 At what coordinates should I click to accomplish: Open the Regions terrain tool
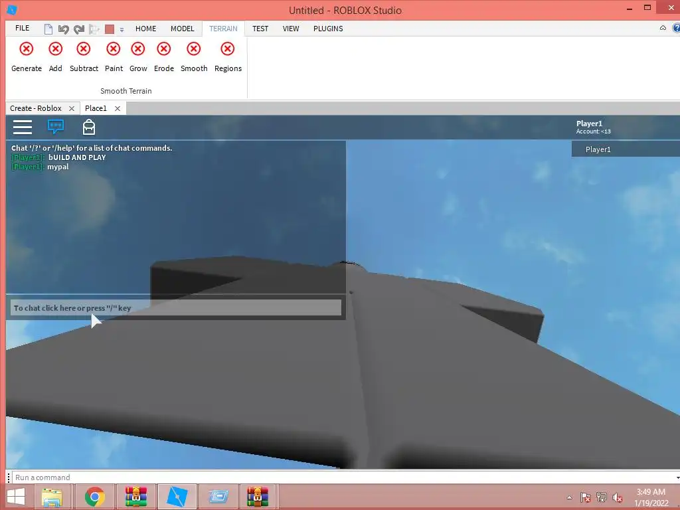[228, 57]
